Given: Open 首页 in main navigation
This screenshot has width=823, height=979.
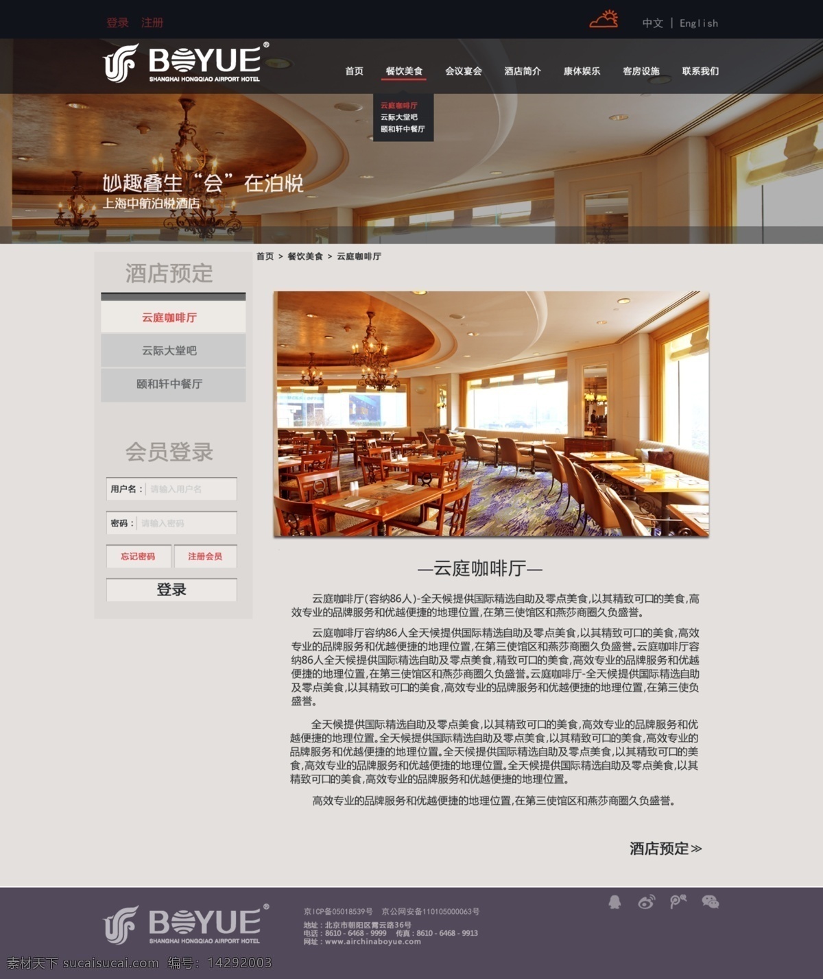Looking at the screenshot, I should click(354, 71).
